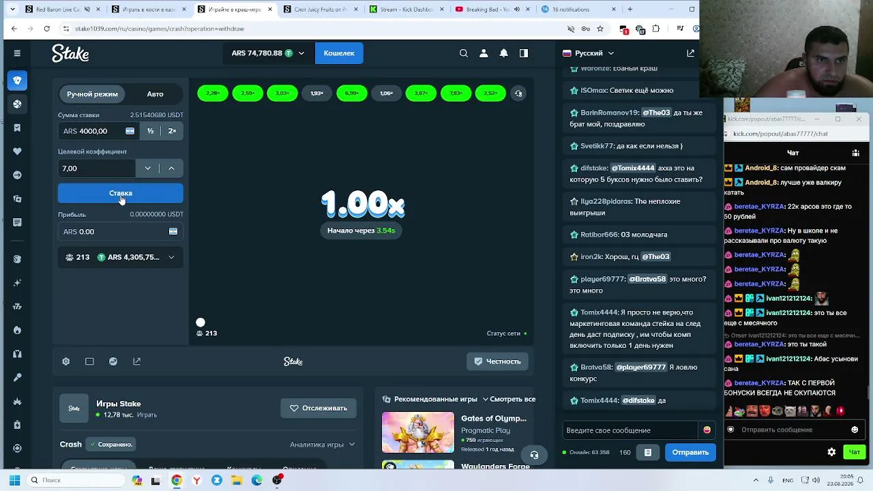
Task: Click the Stake chat message input
Action: 631,430
